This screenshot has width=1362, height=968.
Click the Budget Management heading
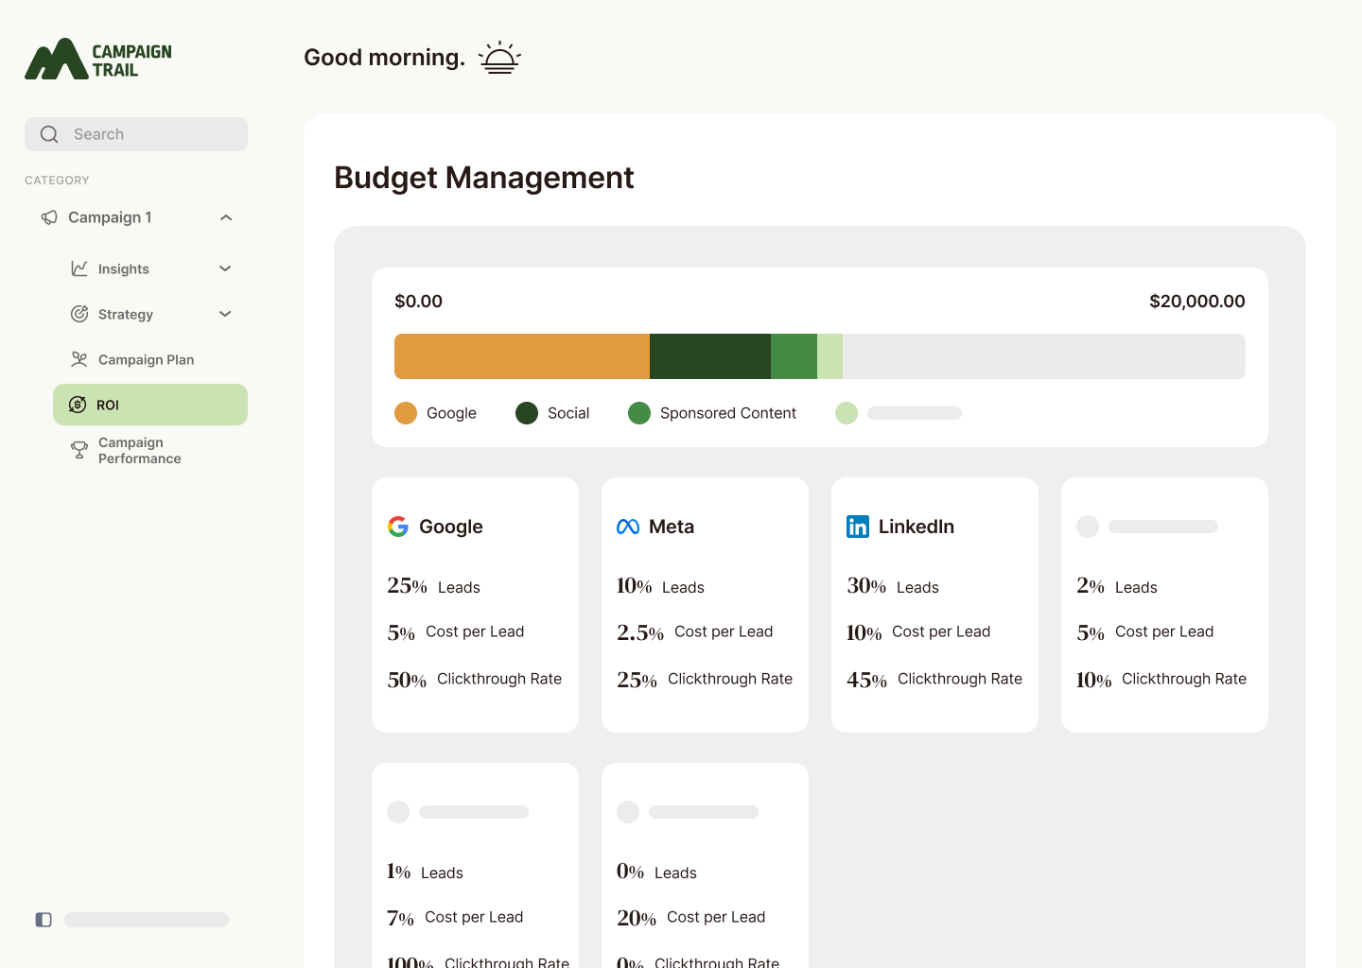coord(484,178)
